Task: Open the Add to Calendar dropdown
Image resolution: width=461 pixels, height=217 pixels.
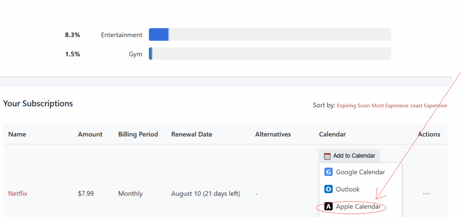Action: point(349,156)
